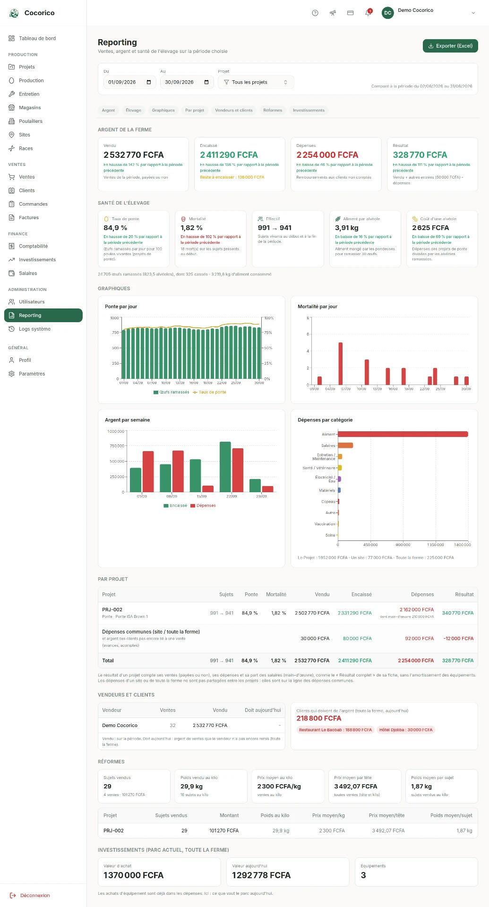Open the notifications bell

[368, 13]
